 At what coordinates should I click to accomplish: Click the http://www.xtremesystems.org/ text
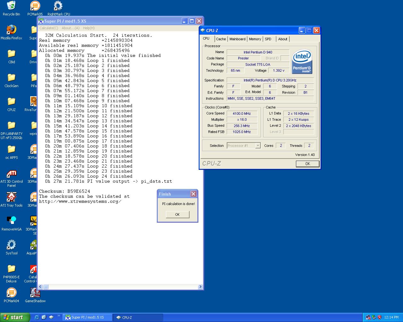pos(80,201)
